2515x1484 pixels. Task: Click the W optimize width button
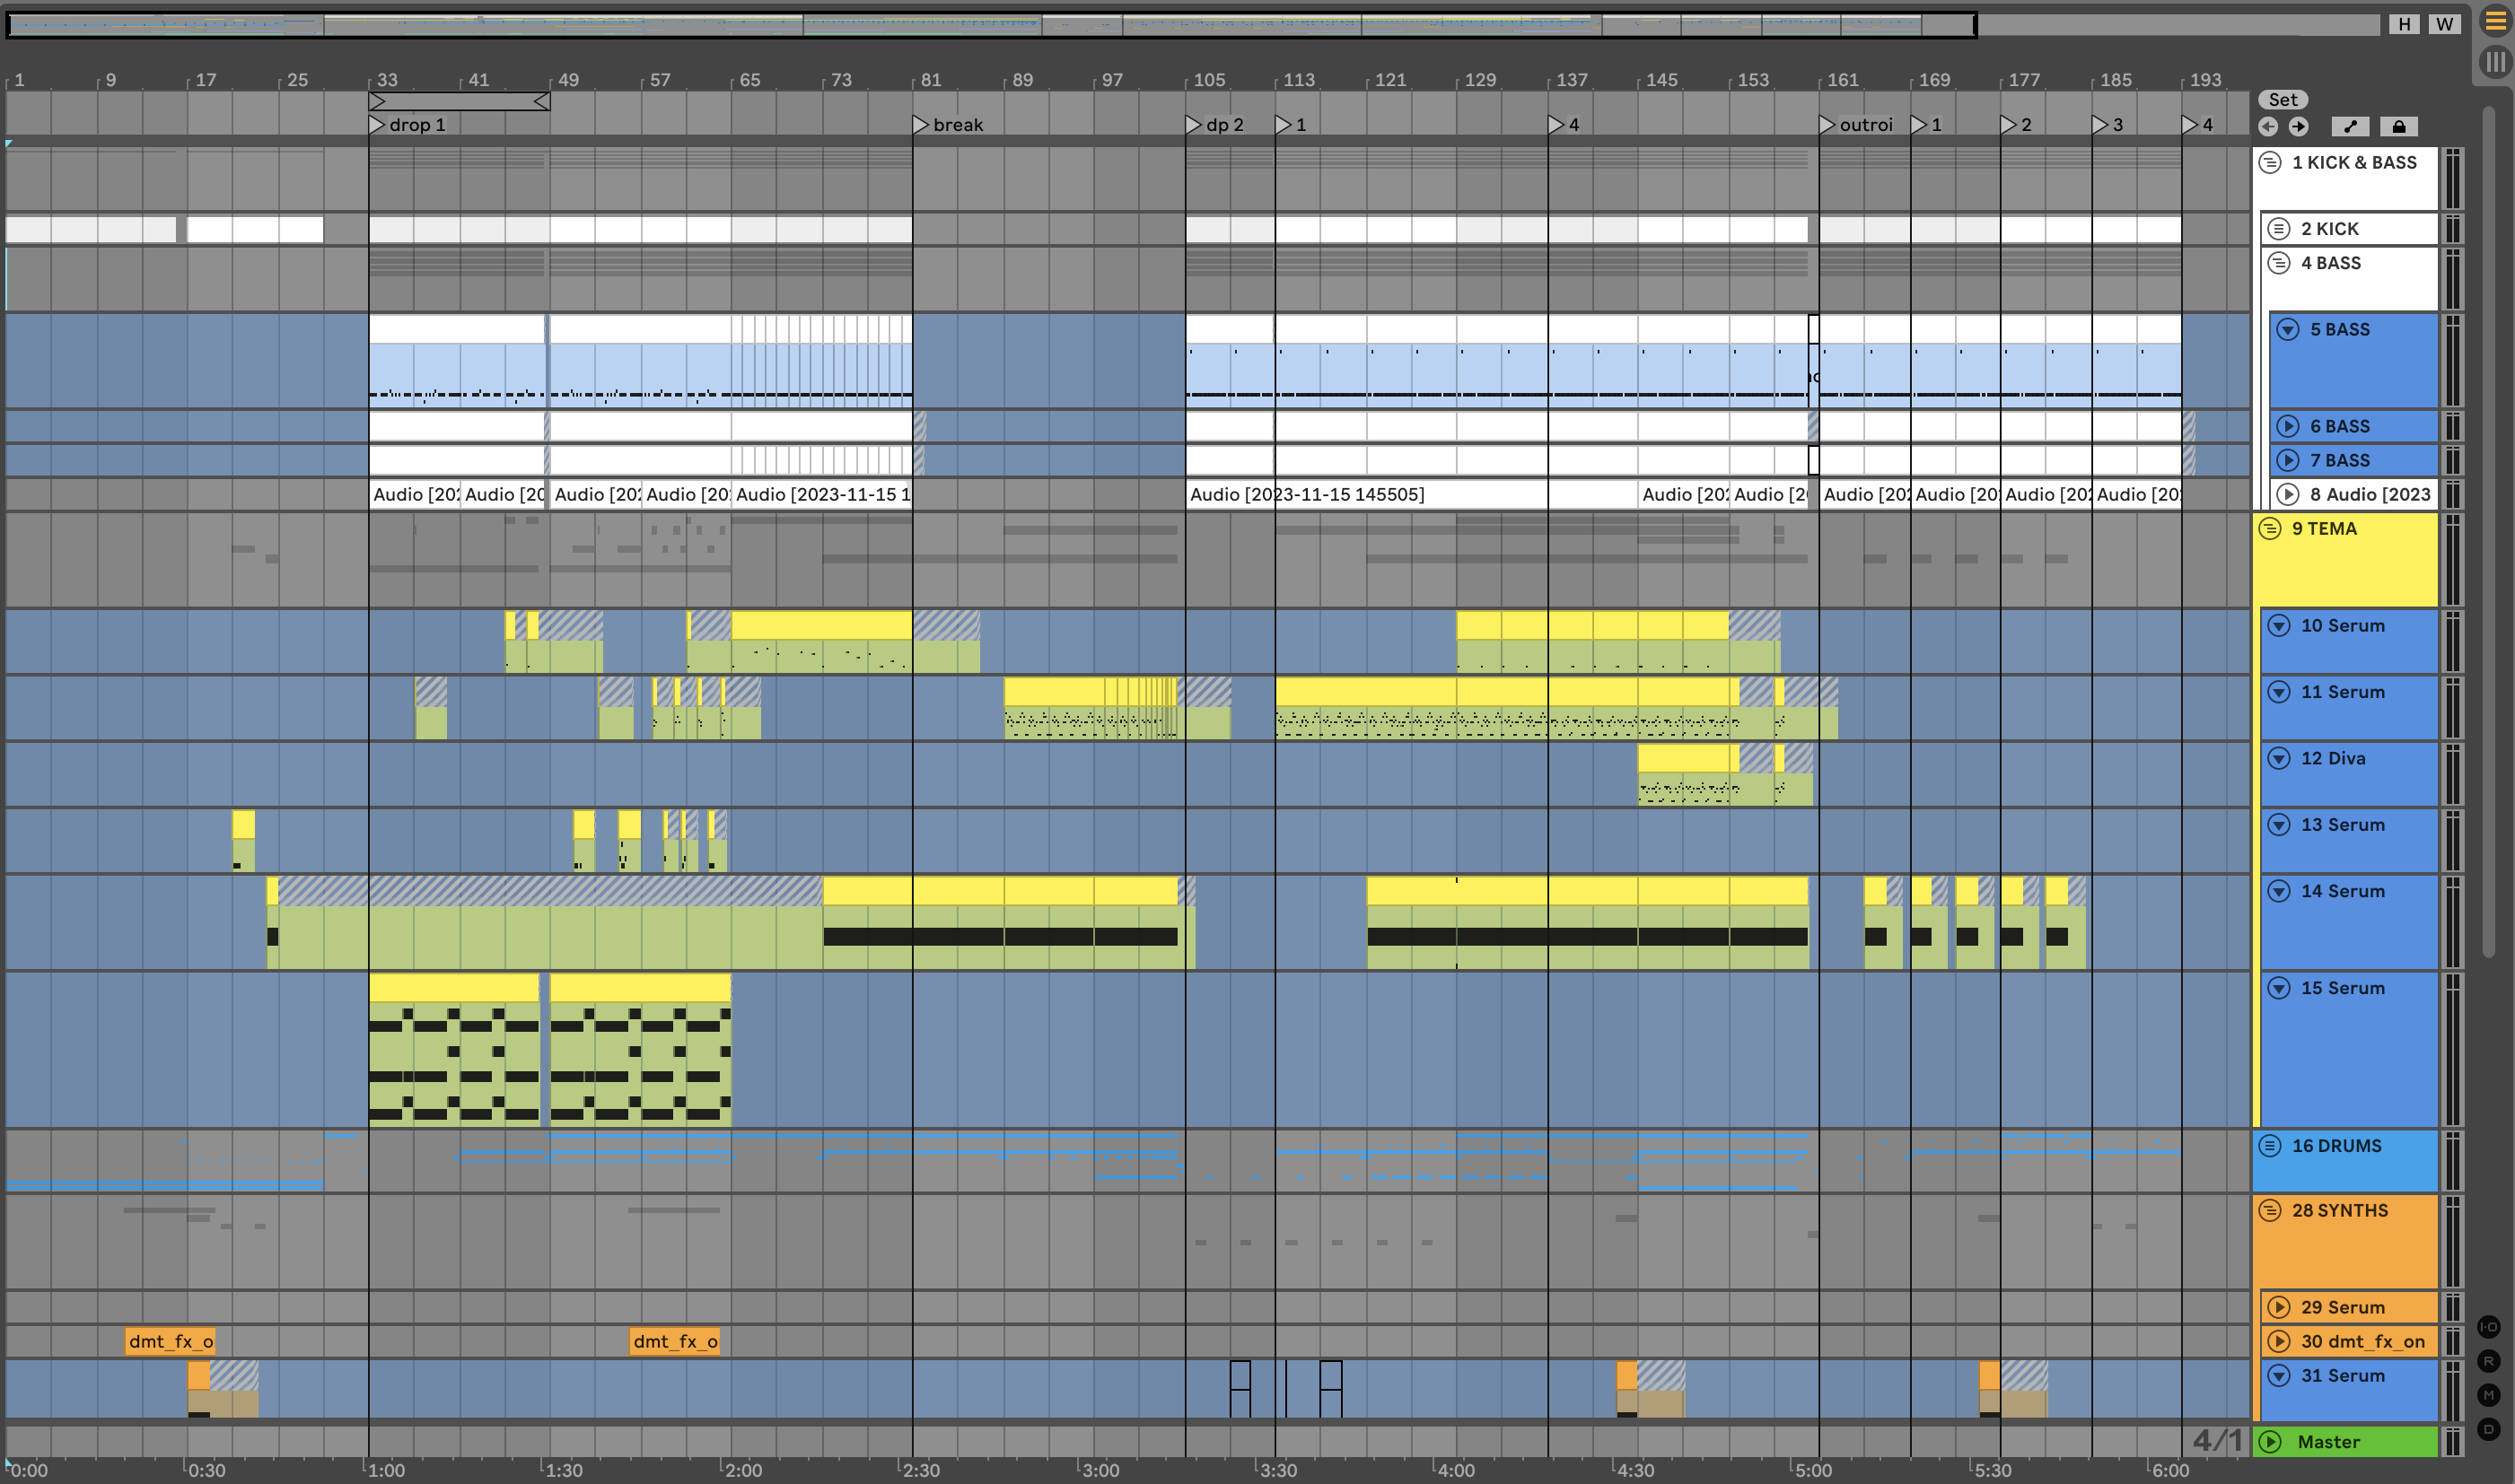(x=2444, y=24)
